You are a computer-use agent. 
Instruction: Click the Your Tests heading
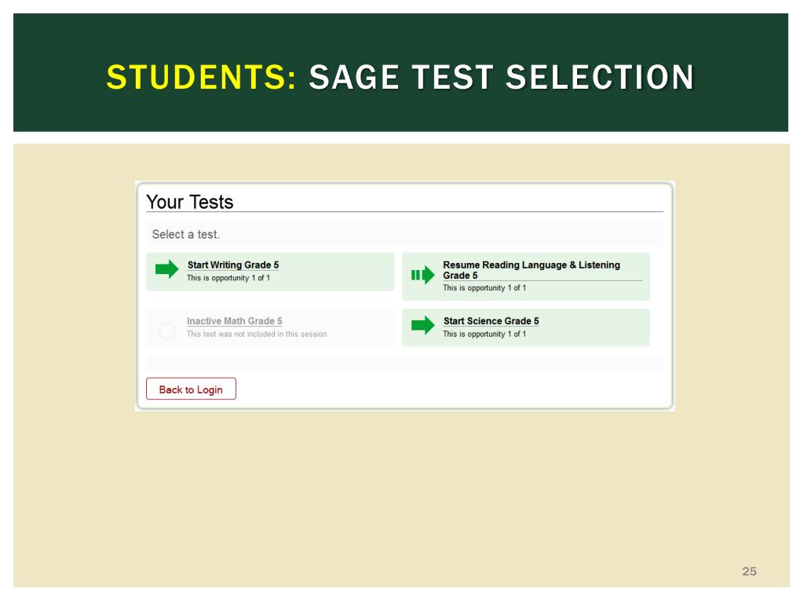pos(190,202)
